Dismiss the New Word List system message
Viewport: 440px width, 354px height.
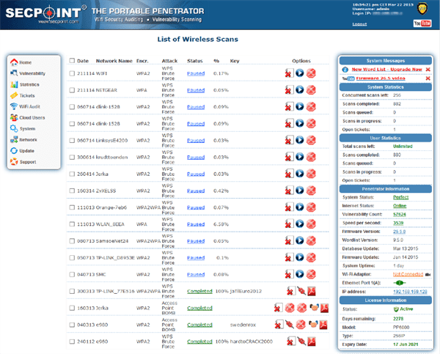(x=428, y=68)
